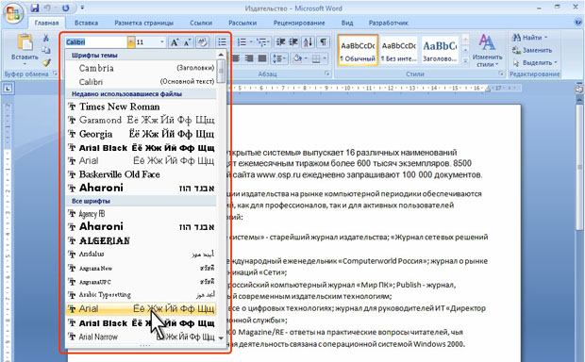Apply the Заголово... heading style
The height and width of the screenshot is (362, 585).
[x=440, y=50]
